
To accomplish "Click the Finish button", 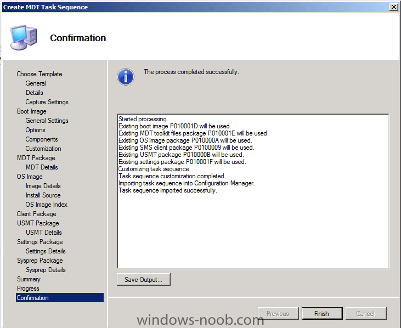I will (321, 313).
